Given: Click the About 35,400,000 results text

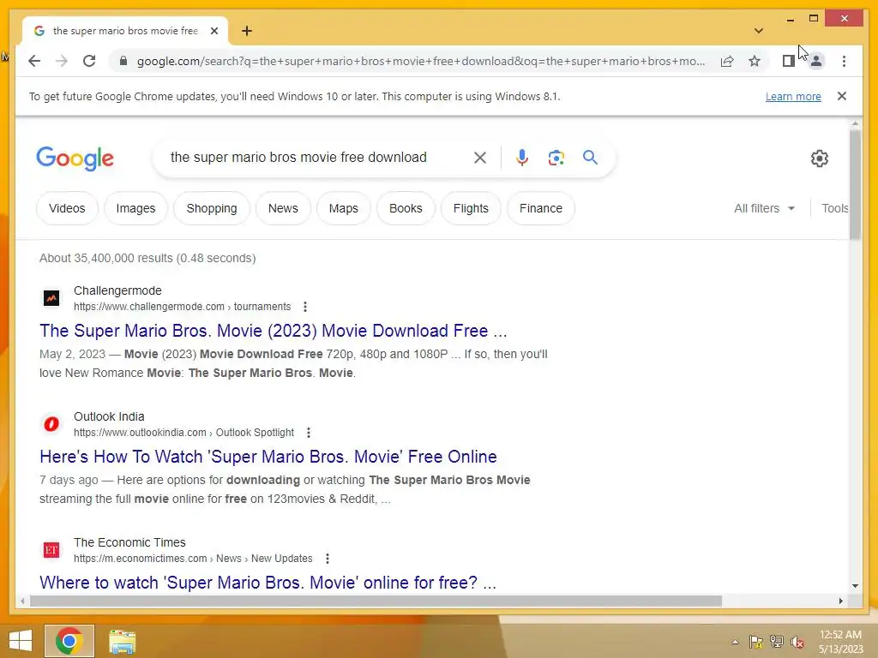Looking at the screenshot, I should tap(147, 258).
